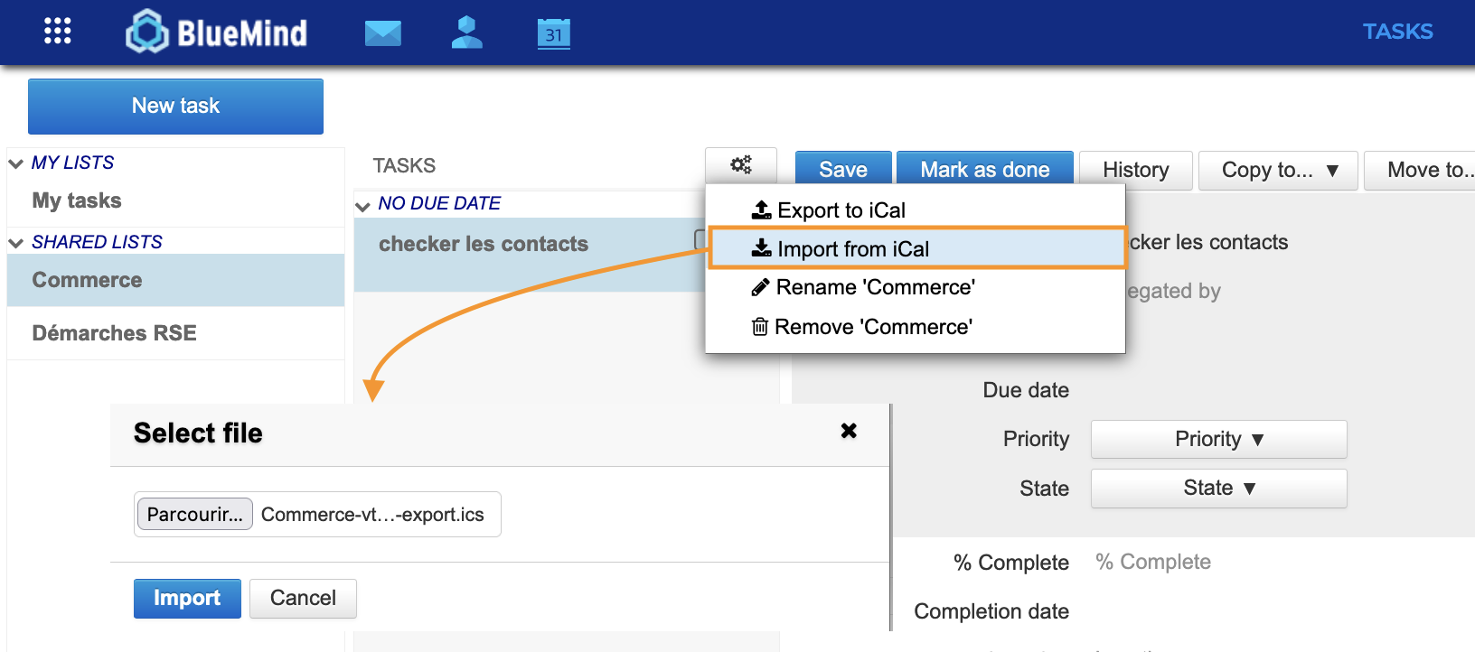Open the Copy to... dropdown
1475x652 pixels.
pyautogui.click(x=1277, y=171)
